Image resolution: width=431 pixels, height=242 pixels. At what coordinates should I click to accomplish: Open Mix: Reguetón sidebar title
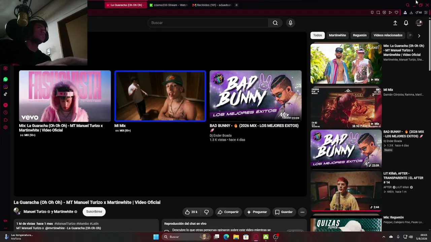pos(393,217)
